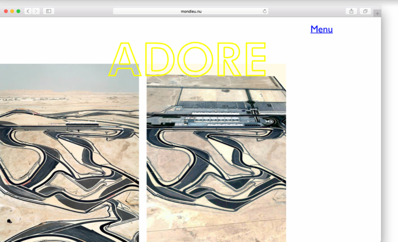The height and width of the screenshot is (242, 398).
Task: Show all tabs overview icon
Action: (x=365, y=11)
